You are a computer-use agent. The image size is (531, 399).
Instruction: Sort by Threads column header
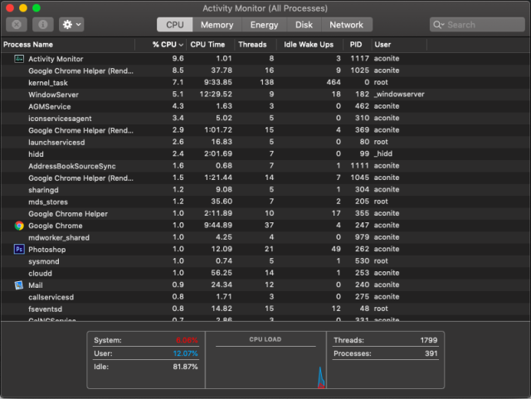(x=252, y=44)
